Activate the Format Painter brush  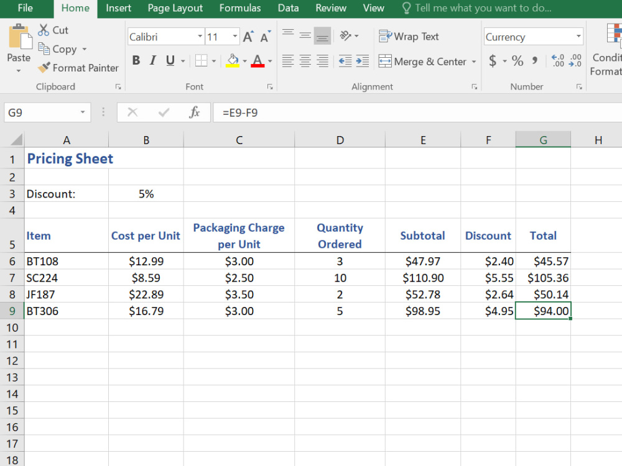[44, 68]
